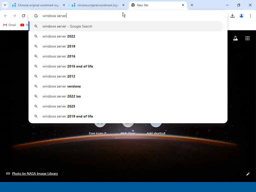Click the chain link icon by photo credit
Viewport: 256px width, 192px height.
pyautogui.click(x=8, y=173)
